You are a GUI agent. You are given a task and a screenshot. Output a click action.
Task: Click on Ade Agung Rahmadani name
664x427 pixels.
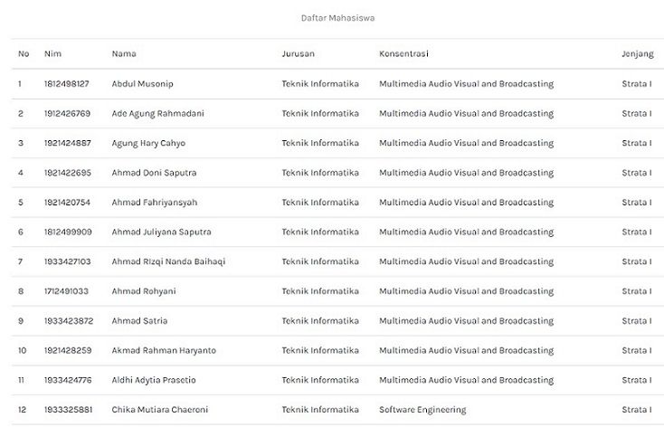[157, 114]
